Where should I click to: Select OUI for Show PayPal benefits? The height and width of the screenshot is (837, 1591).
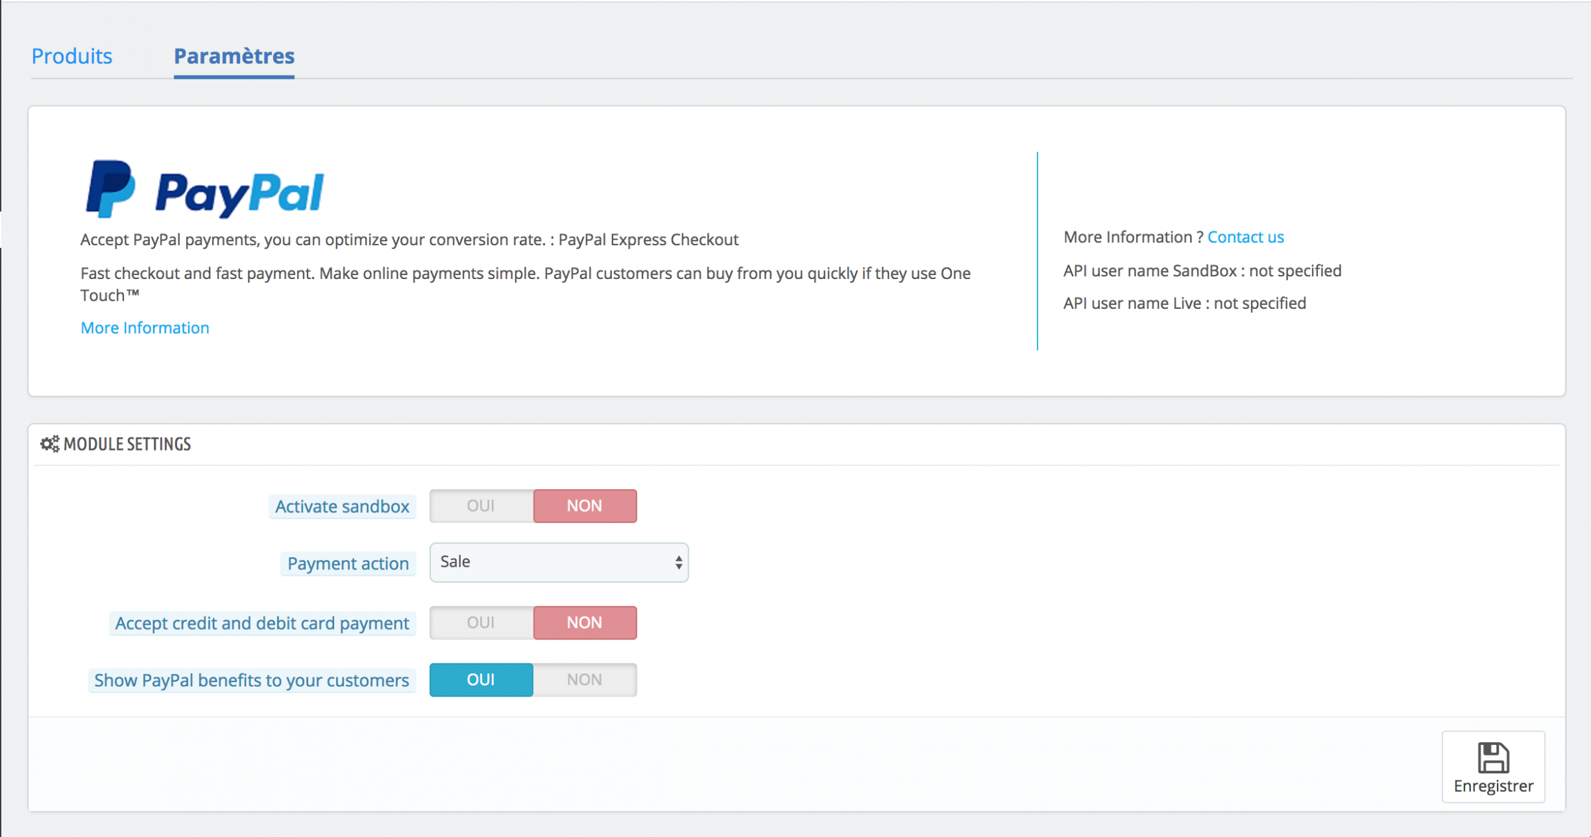point(481,679)
